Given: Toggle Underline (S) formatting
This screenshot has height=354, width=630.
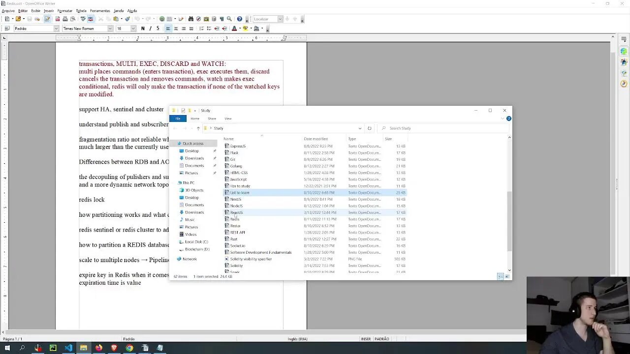Looking at the screenshot, I should (157, 29).
